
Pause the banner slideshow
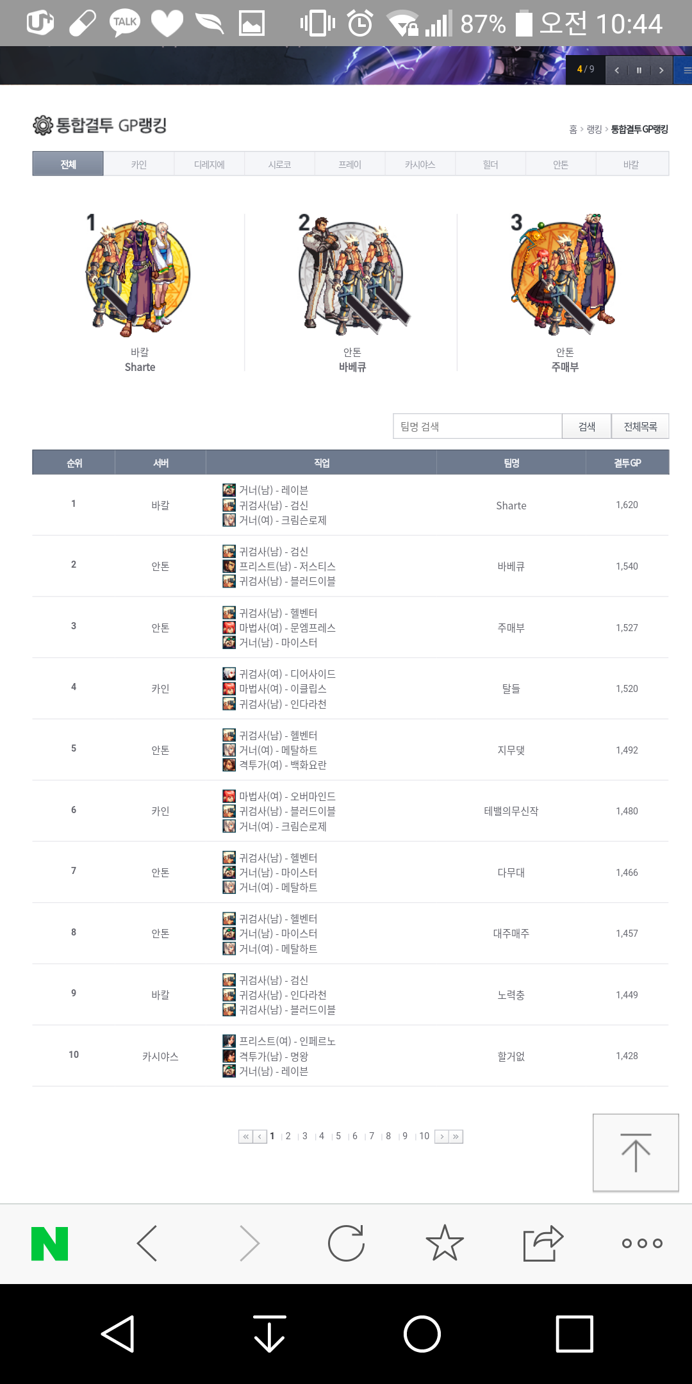coord(639,70)
